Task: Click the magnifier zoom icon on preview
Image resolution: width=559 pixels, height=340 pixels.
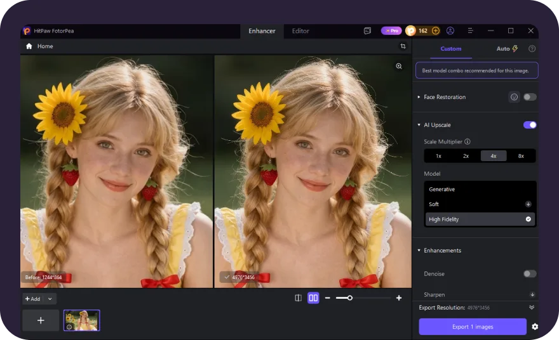Action: (398, 66)
